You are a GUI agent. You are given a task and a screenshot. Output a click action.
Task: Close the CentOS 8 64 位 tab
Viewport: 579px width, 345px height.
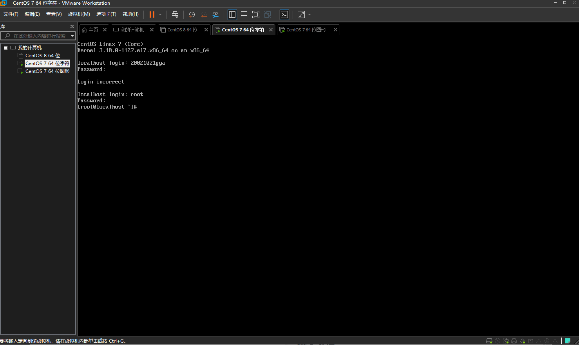click(x=206, y=30)
